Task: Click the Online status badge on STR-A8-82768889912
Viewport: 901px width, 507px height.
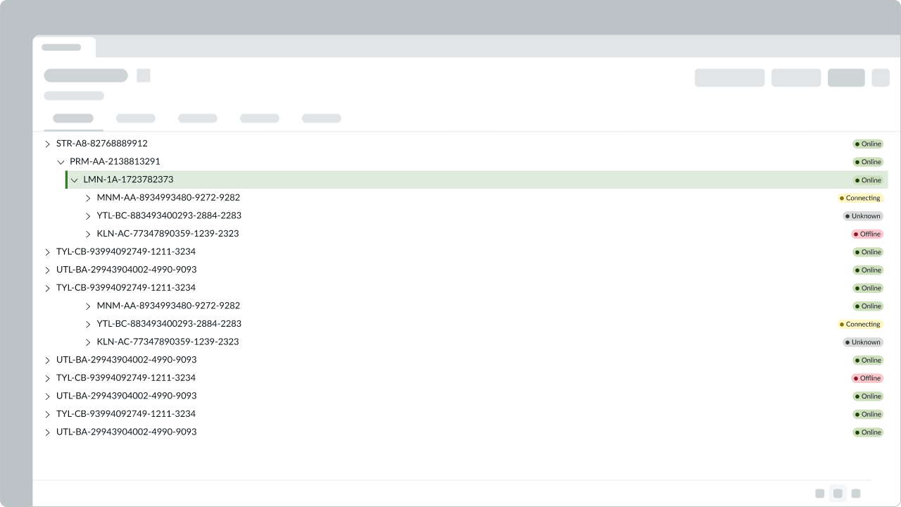Action: click(x=867, y=144)
